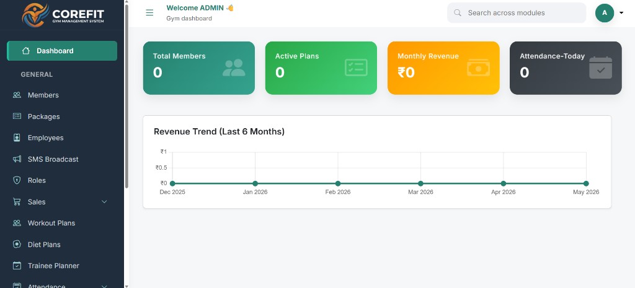Click the cash icon on the Monthly Revenue card

click(x=478, y=68)
